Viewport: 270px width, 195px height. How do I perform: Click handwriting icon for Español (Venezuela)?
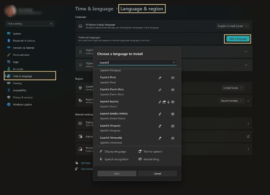(173, 138)
